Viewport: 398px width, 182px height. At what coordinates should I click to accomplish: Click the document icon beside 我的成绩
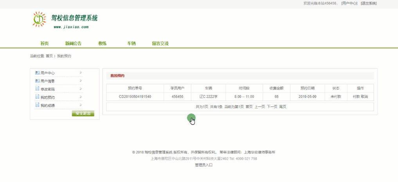click(x=38, y=105)
